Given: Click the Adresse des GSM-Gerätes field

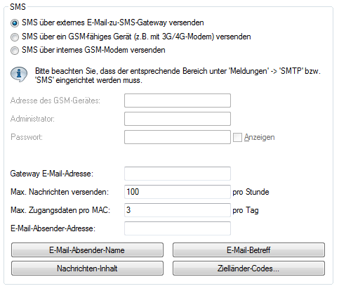Looking at the screenshot, I should 178,101.
